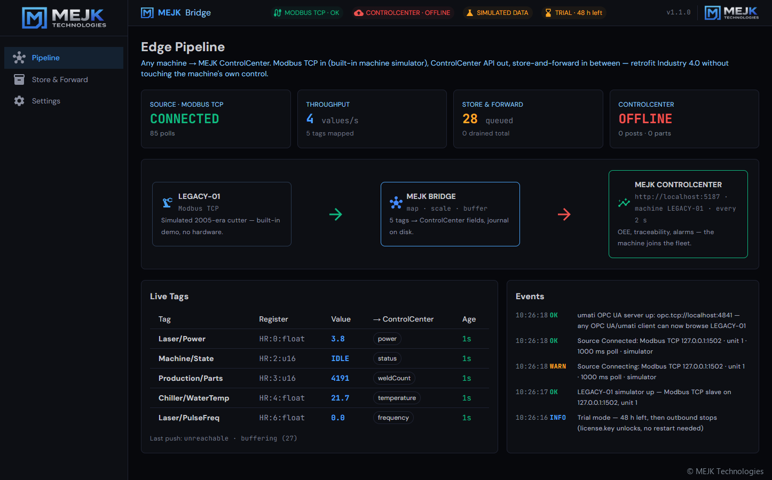Click the Production/Parts tag name
The image size is (772, 480).
pos(191,378)
